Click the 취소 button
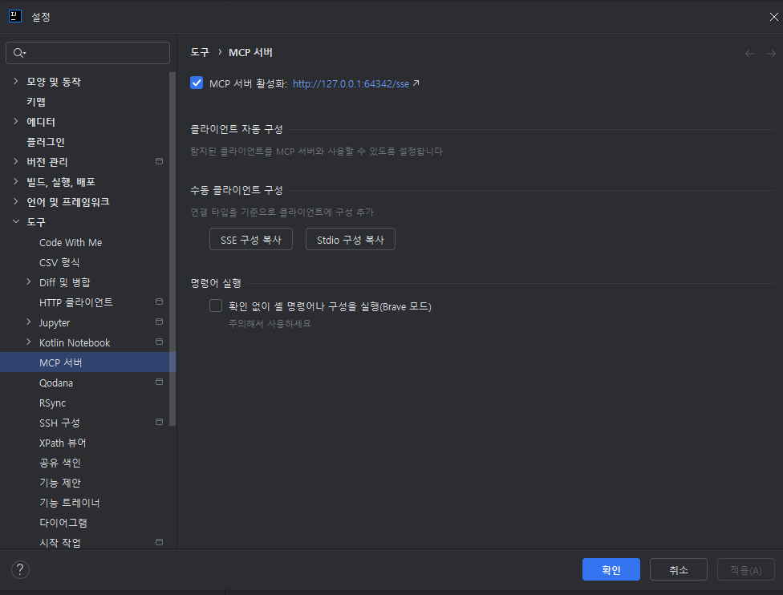Viewport: 783px width, 595px height. (x=678, y=569)
